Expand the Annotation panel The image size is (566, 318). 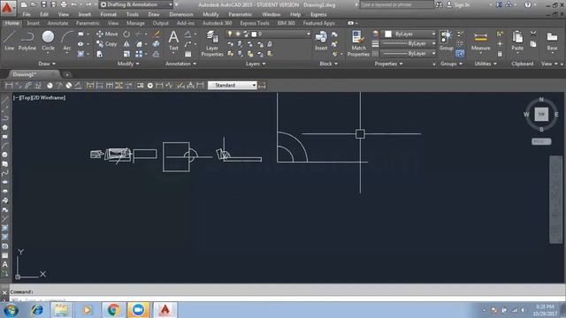tap(180, 64)
